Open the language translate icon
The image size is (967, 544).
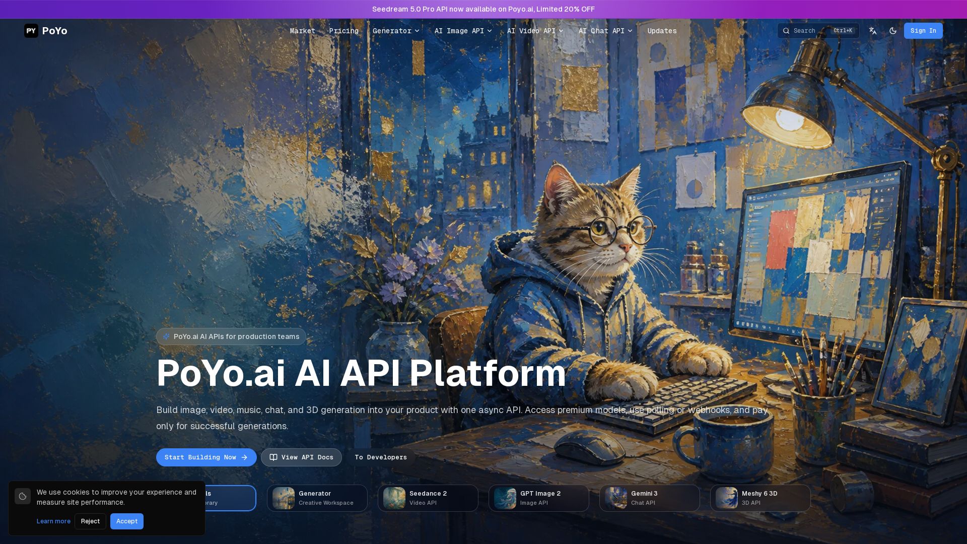873,31
